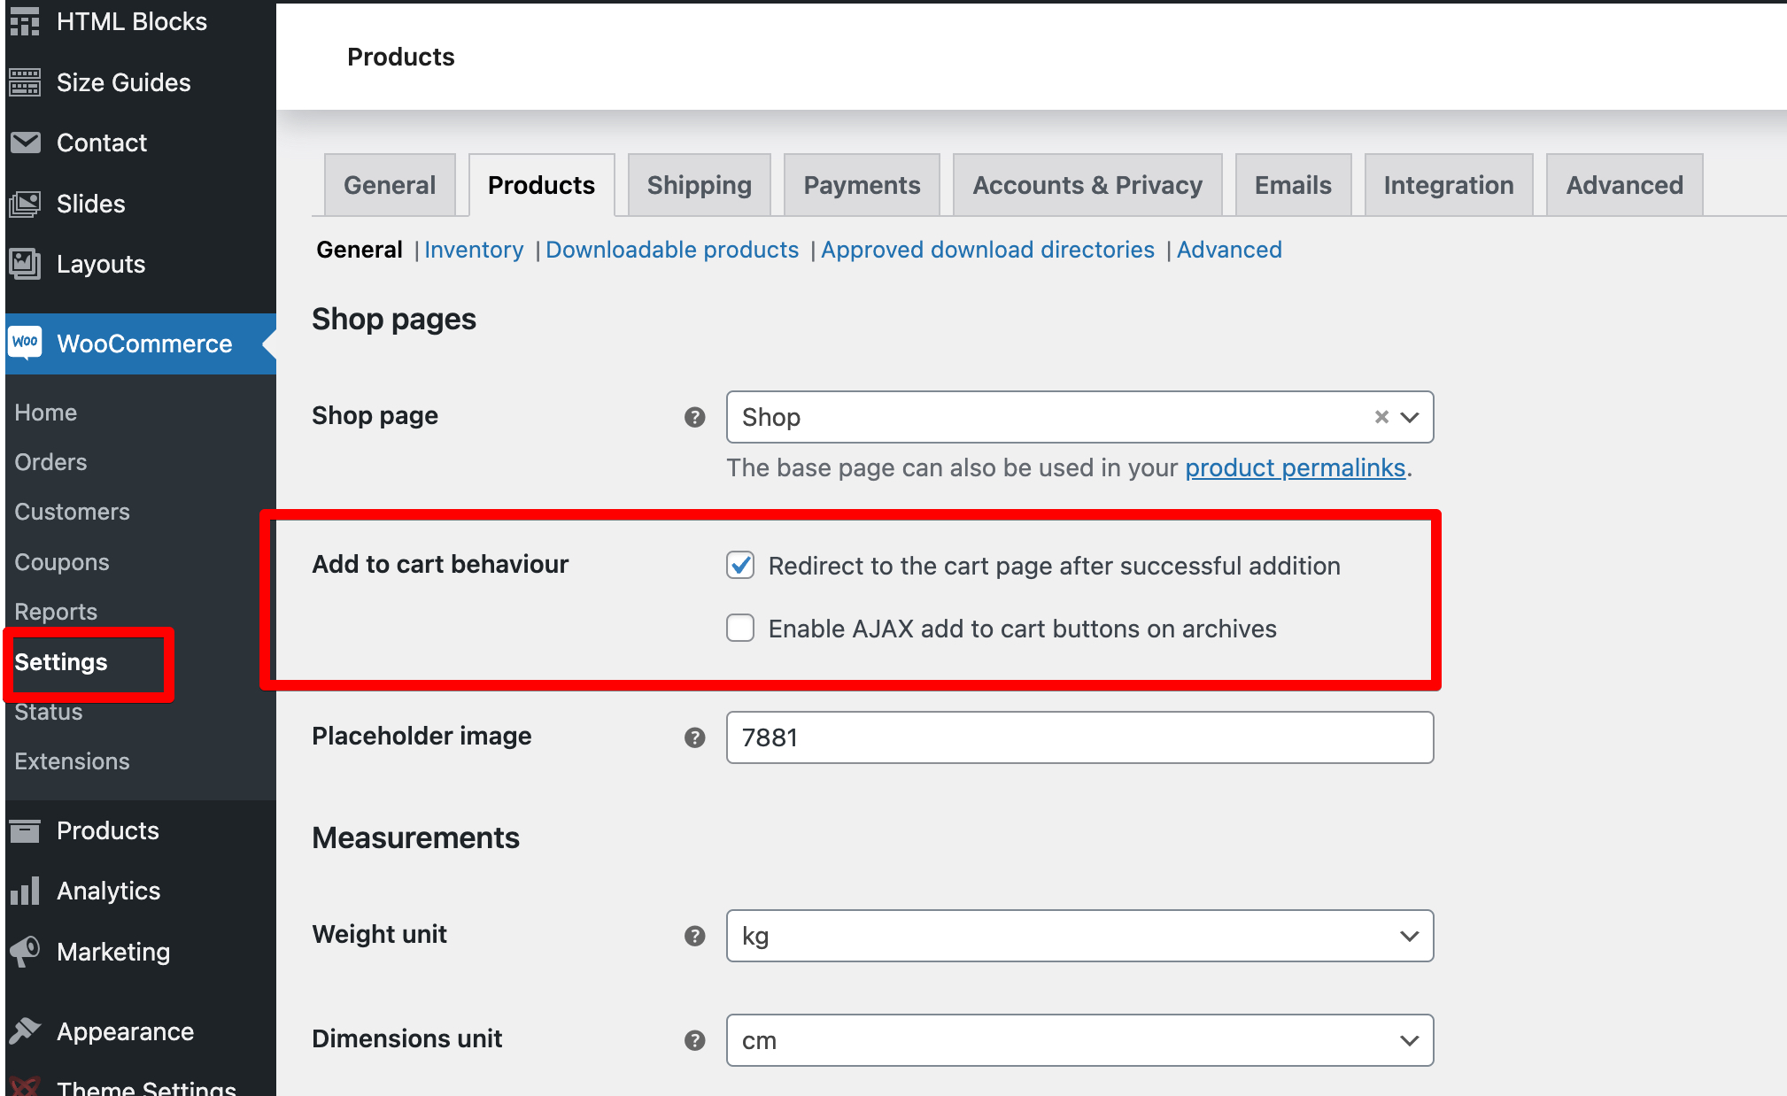1787x1096 pixels.
Task: Click the Weight unit help icon
Action: point(694,936)
